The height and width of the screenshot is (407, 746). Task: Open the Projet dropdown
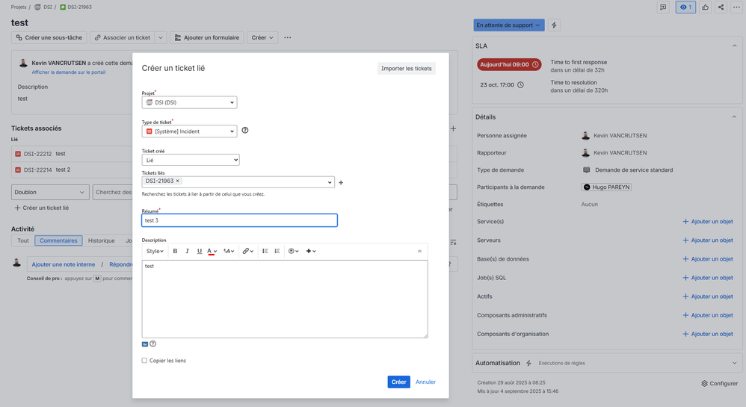(190, 102)
